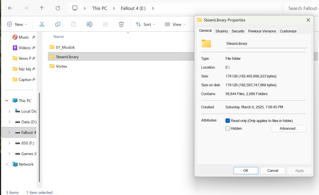The width and height of the screenshot is (319, 195).
Task: Collapse the This PC tree node
Action: coord(7,100)
